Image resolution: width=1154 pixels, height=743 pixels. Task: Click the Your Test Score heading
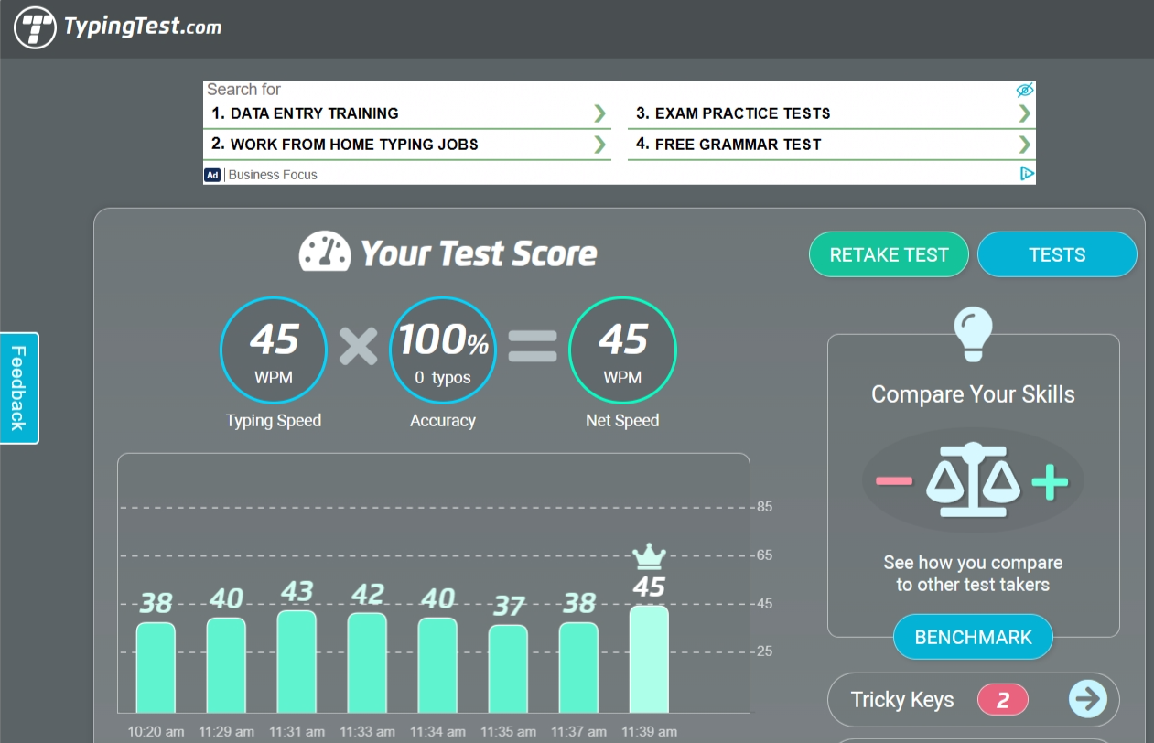pos(479,253)
